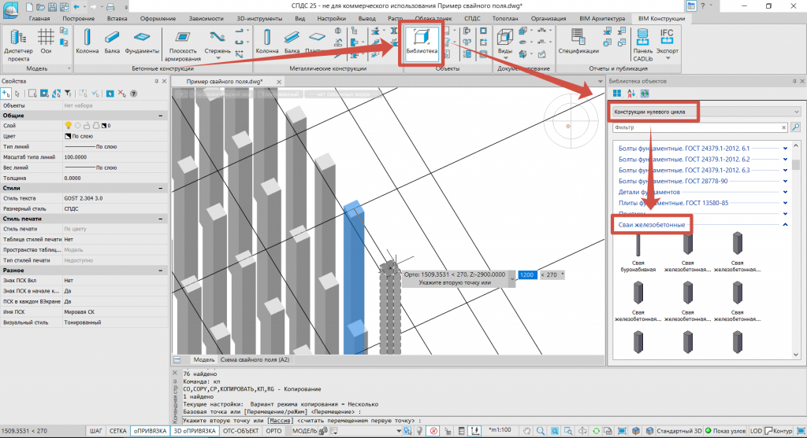Create a new document from quick access toolbar
This screenshot has width=807, height=438.
point(29,6)
